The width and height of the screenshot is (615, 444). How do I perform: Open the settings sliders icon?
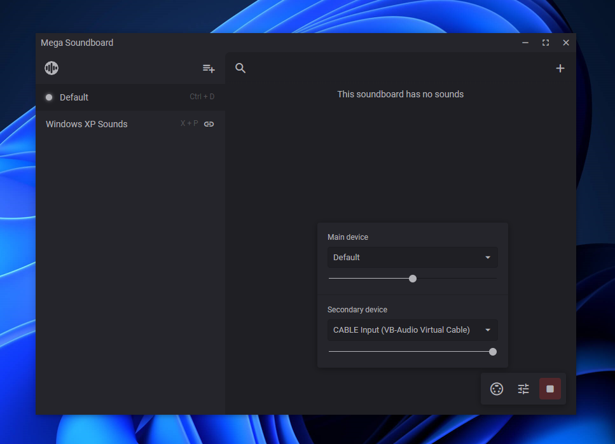coord(523,389)
